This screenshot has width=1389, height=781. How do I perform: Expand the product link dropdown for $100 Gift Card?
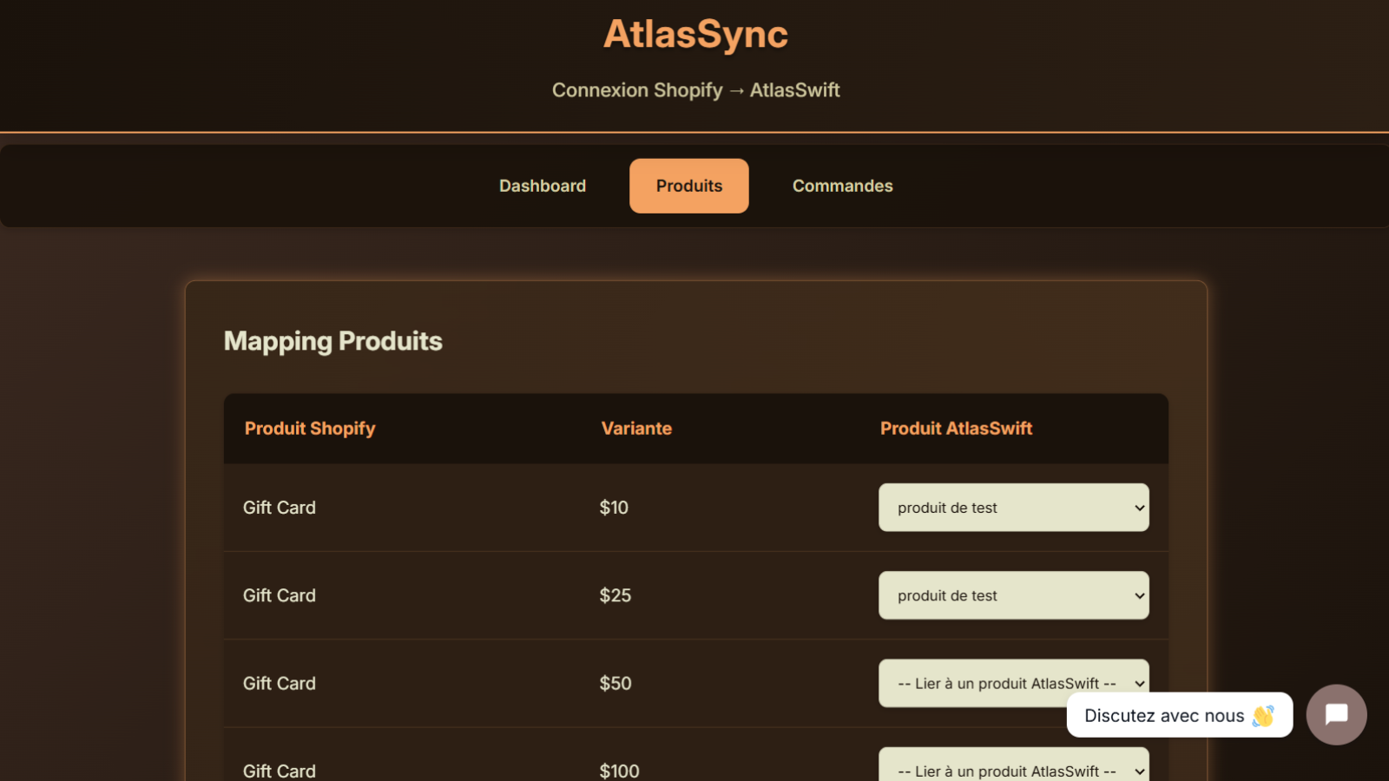click(1013, 769)
